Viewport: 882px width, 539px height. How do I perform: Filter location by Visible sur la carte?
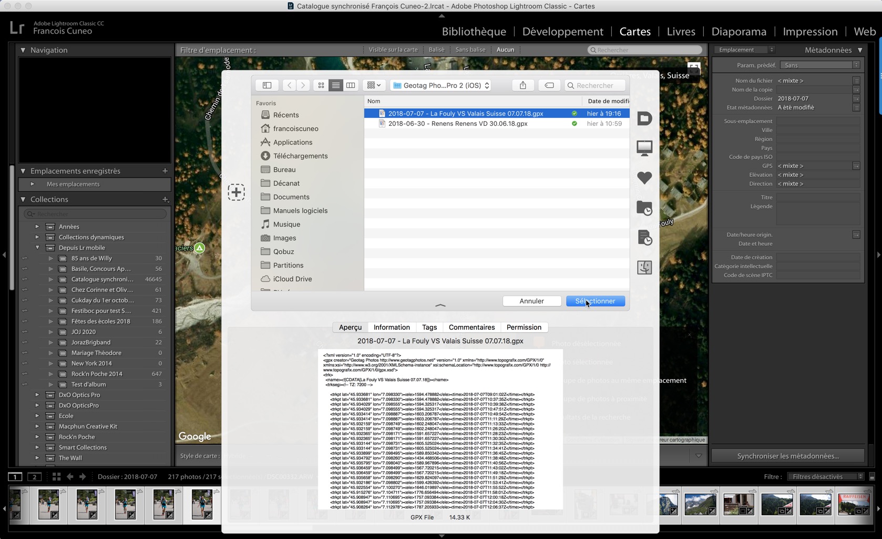[x=393, y=49]
